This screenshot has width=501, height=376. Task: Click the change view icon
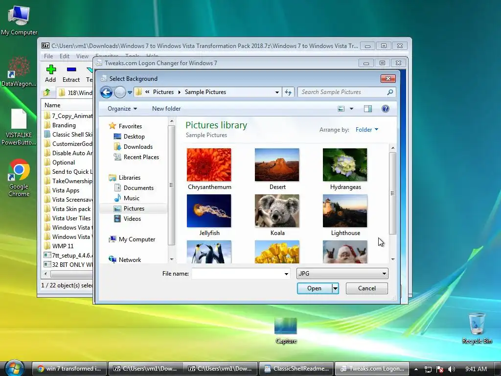pos(341,109)
